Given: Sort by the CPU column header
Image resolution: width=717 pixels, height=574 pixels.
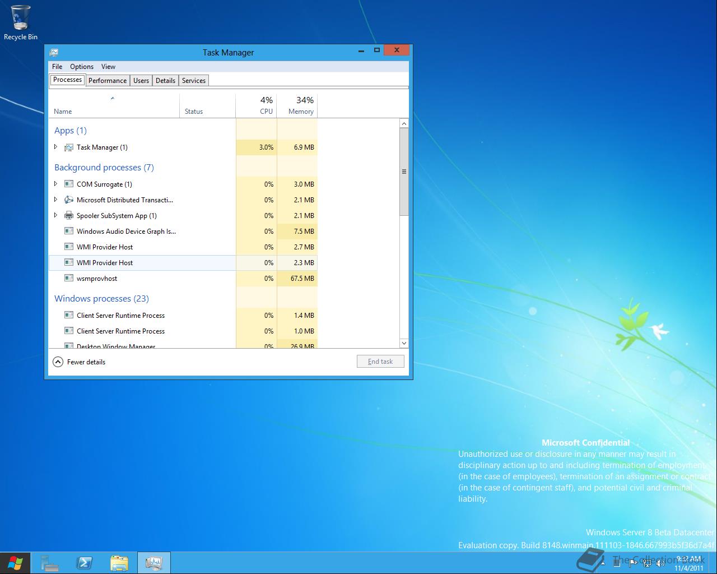Looking at the screenshot, I should [257, 105].
